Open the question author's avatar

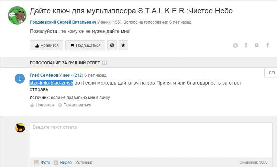[17, 15]
